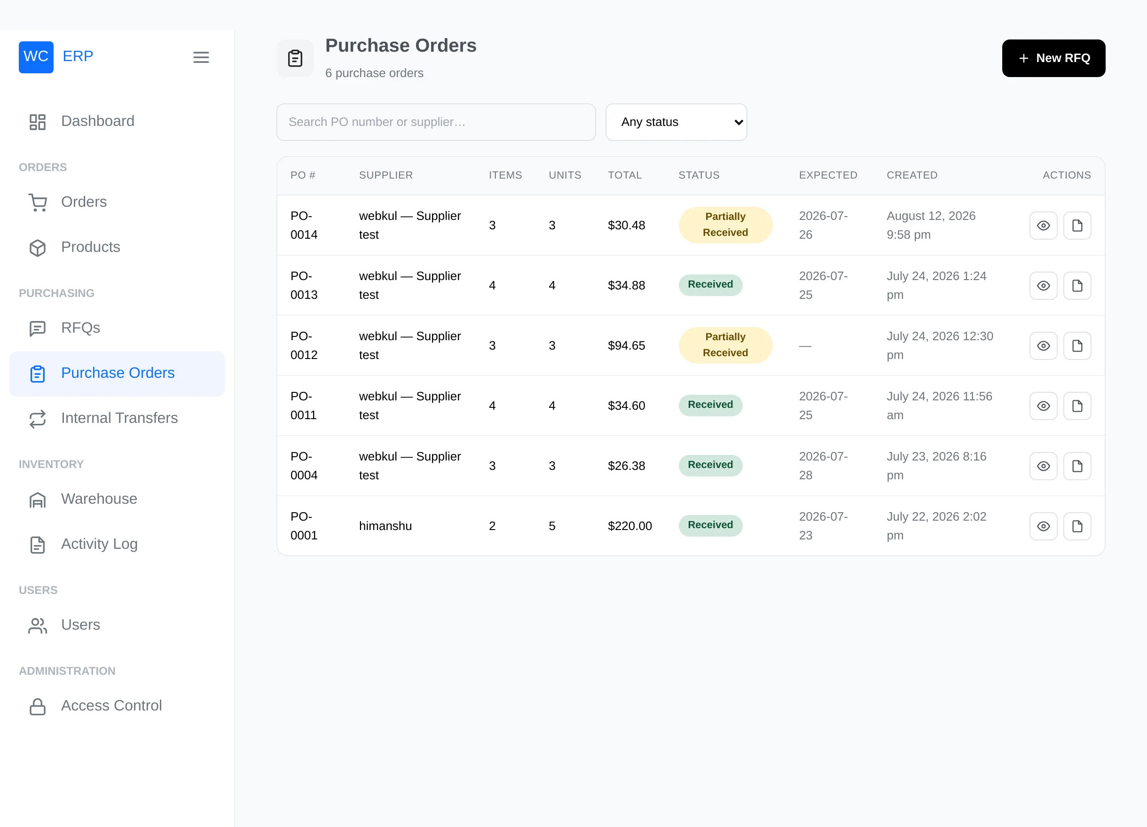Click Partially Received badge on PO-0012
This screenshot has width=1147, height=827.
(x=725, y=346)
